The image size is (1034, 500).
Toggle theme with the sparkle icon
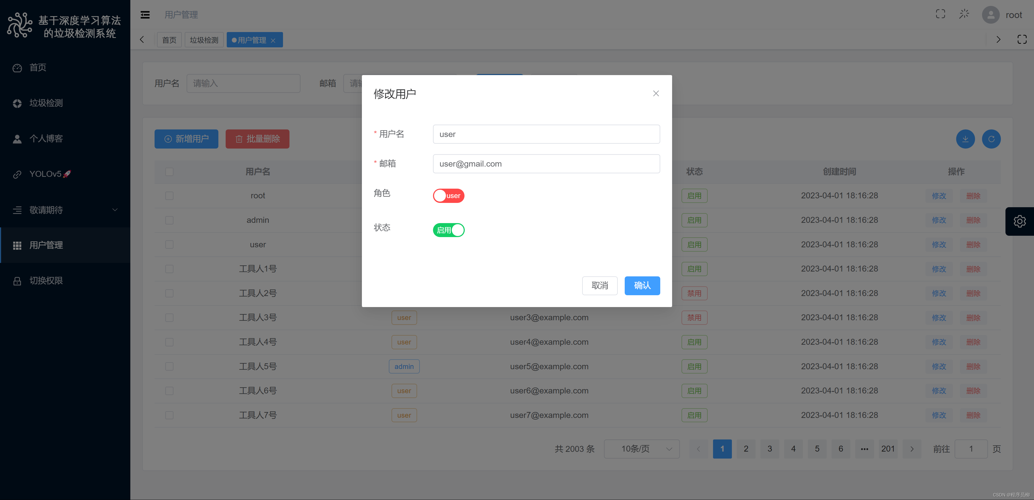964,15
